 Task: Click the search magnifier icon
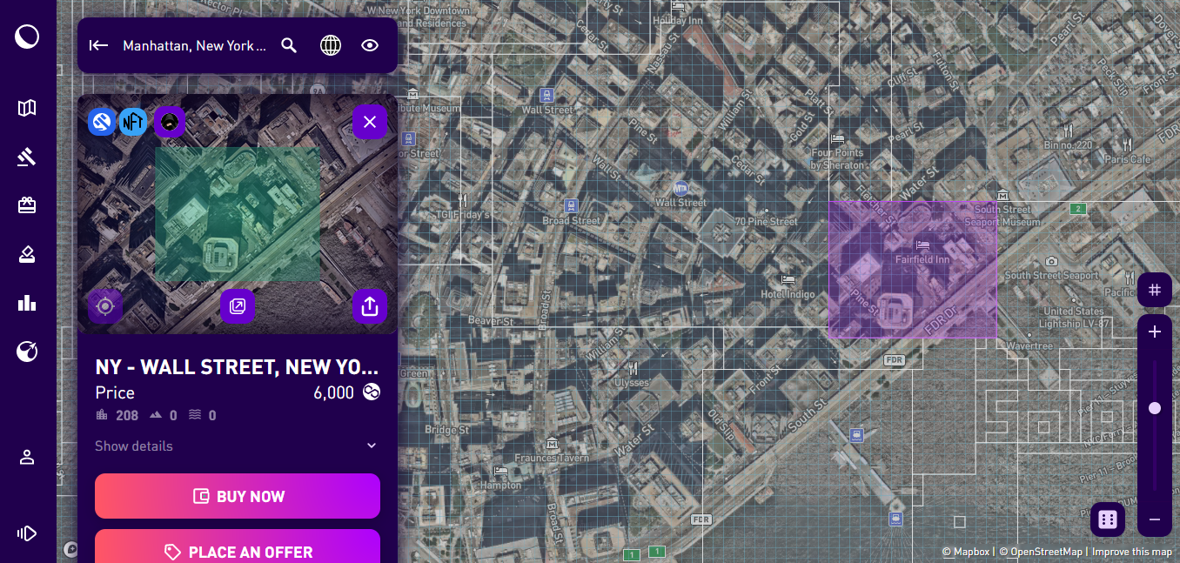[x=290, y=45]
